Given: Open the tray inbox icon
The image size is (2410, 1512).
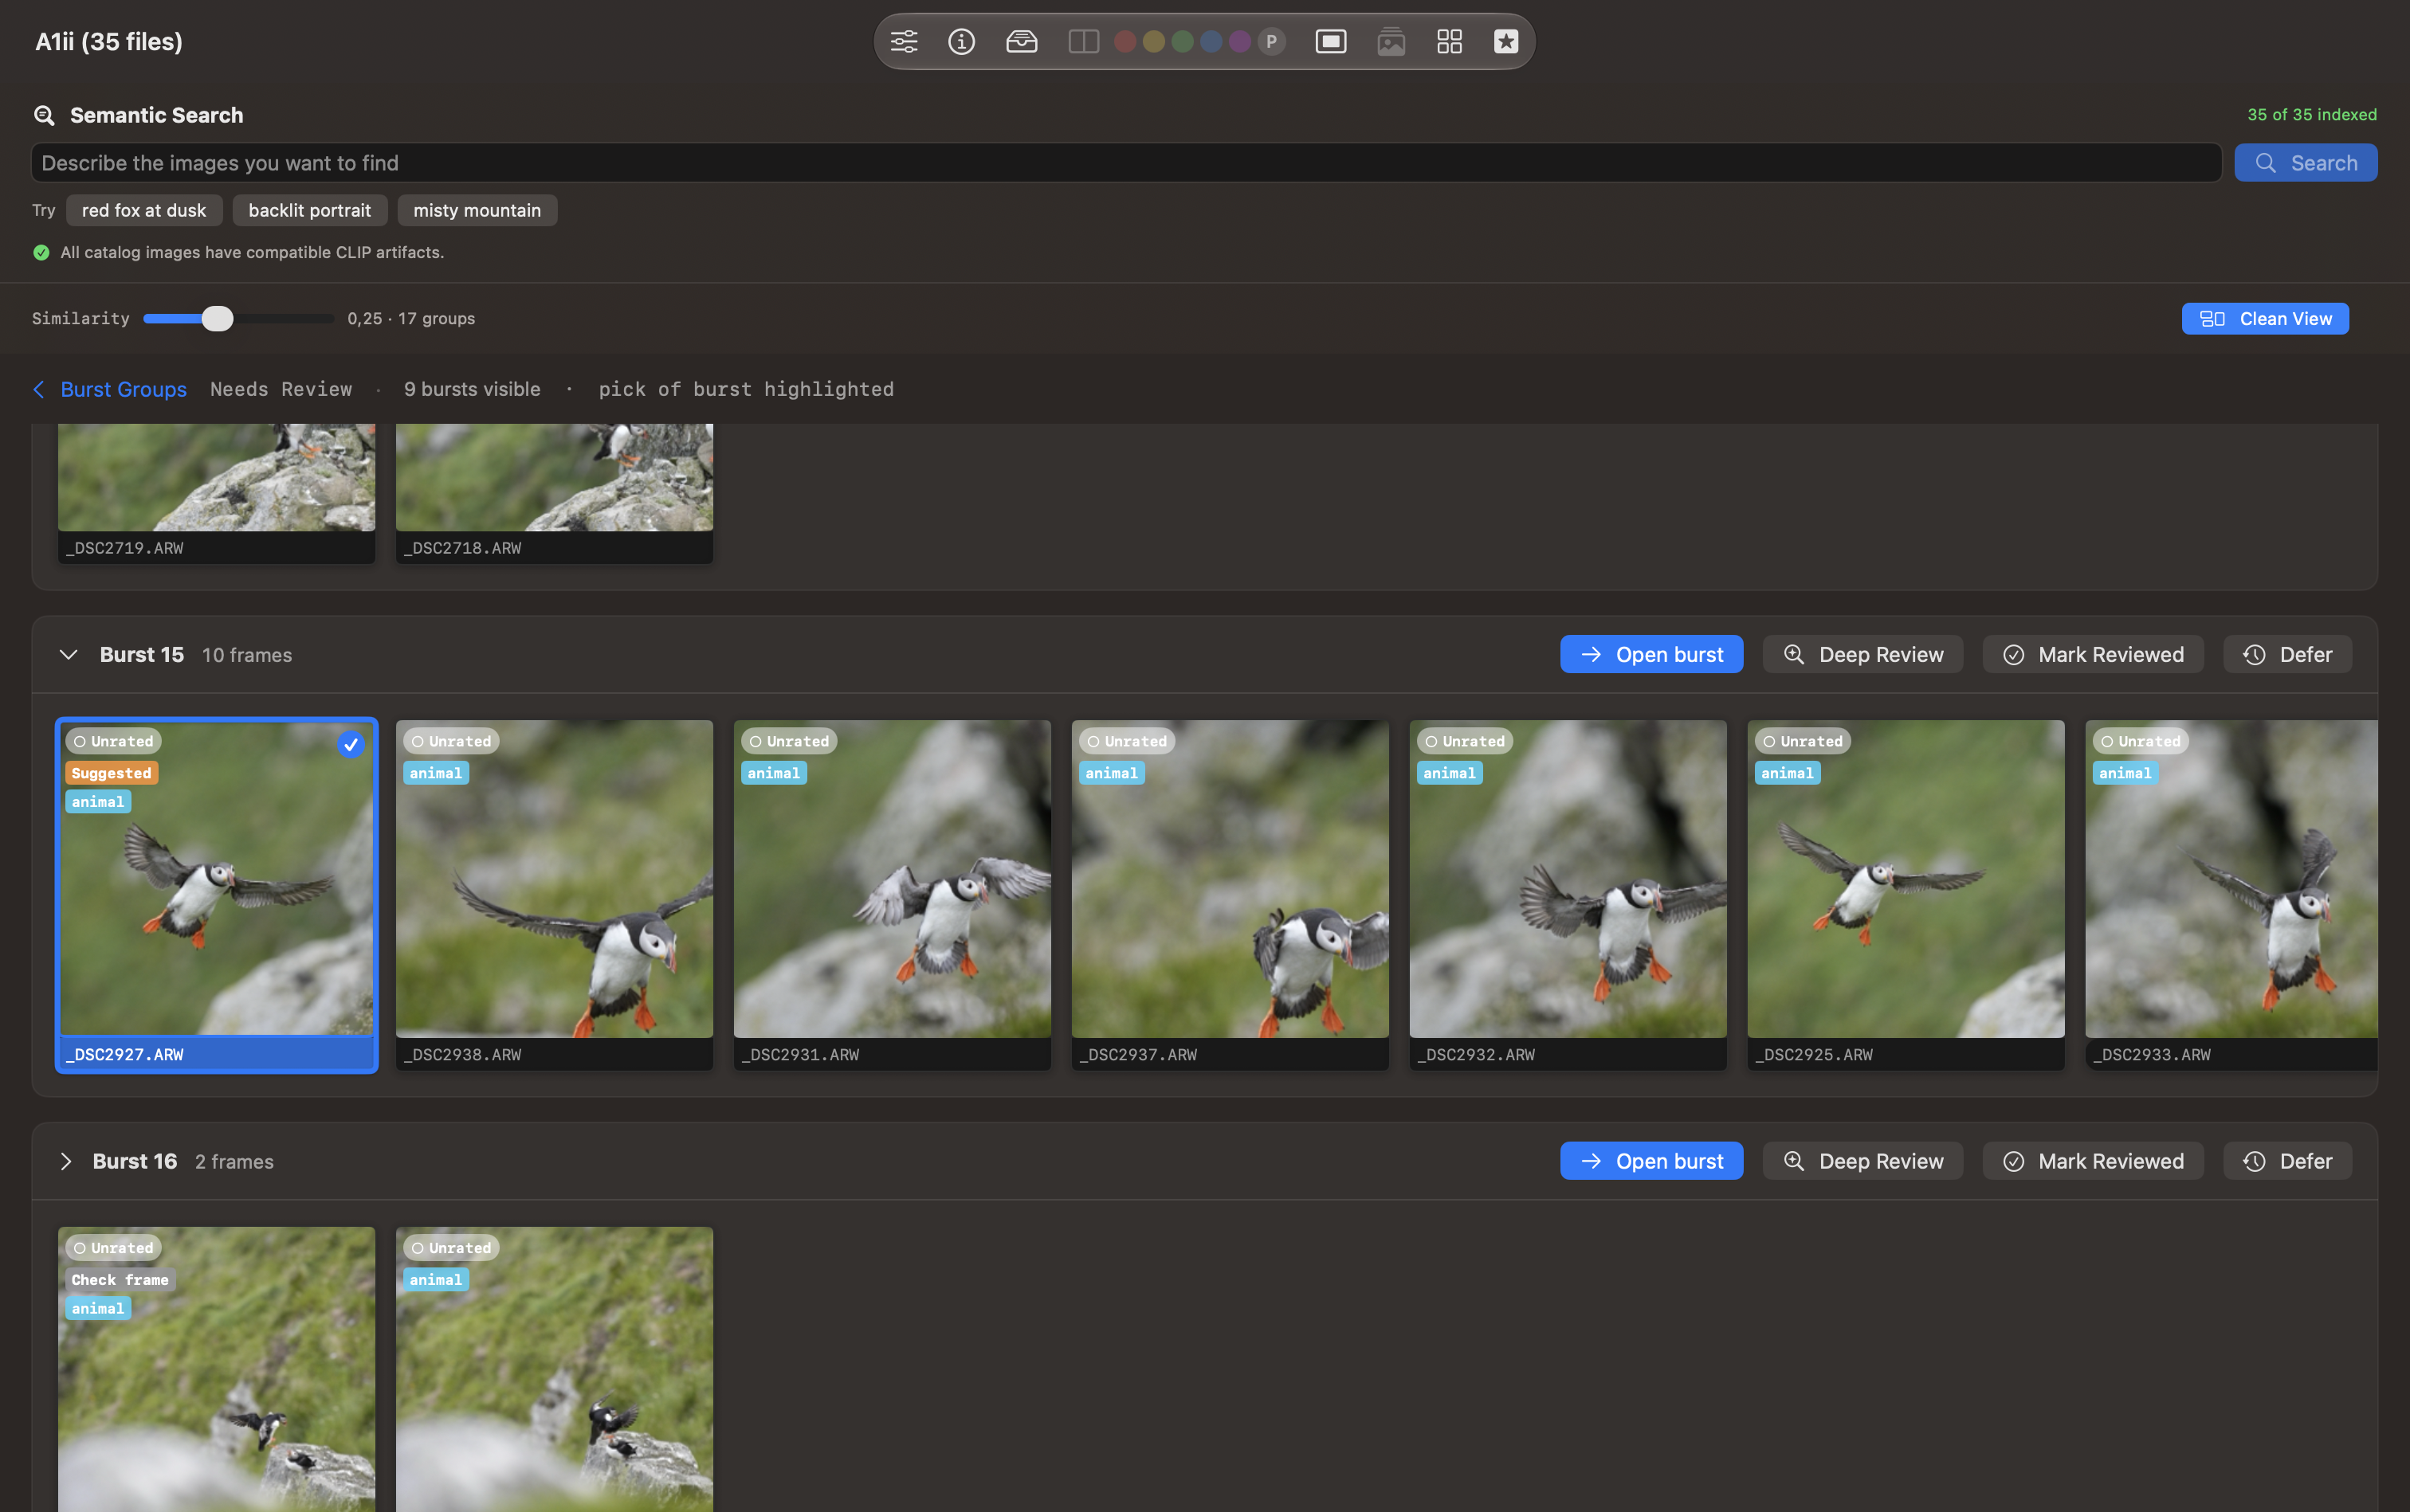Looking at the screenshot, I should [1022, 41].
